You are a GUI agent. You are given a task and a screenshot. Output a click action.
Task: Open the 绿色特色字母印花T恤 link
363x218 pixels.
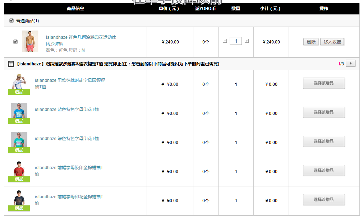tap(67, 139)
